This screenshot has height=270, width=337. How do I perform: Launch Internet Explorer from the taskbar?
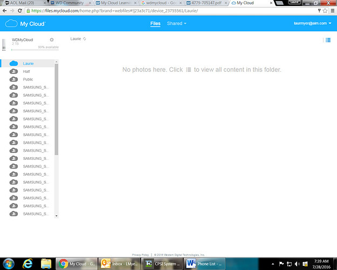click(27, 264)
